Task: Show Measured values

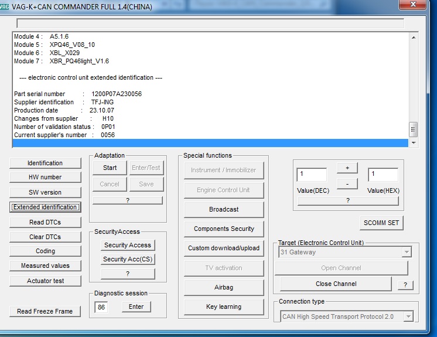Action: pyautogui.click(x=45, y=265)
